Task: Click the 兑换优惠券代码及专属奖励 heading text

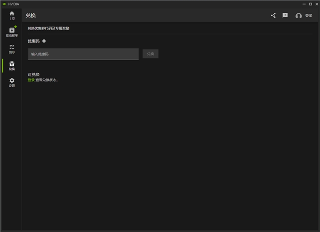Action: tap(48, 28)
